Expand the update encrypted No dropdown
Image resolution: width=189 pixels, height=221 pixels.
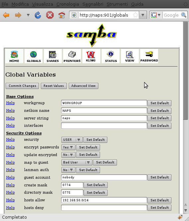(x=68, y=155)
